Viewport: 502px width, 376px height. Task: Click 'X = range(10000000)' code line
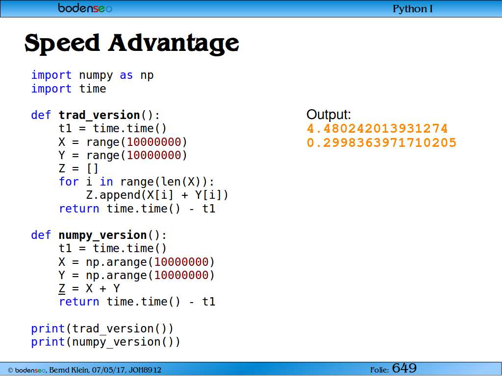123,141
